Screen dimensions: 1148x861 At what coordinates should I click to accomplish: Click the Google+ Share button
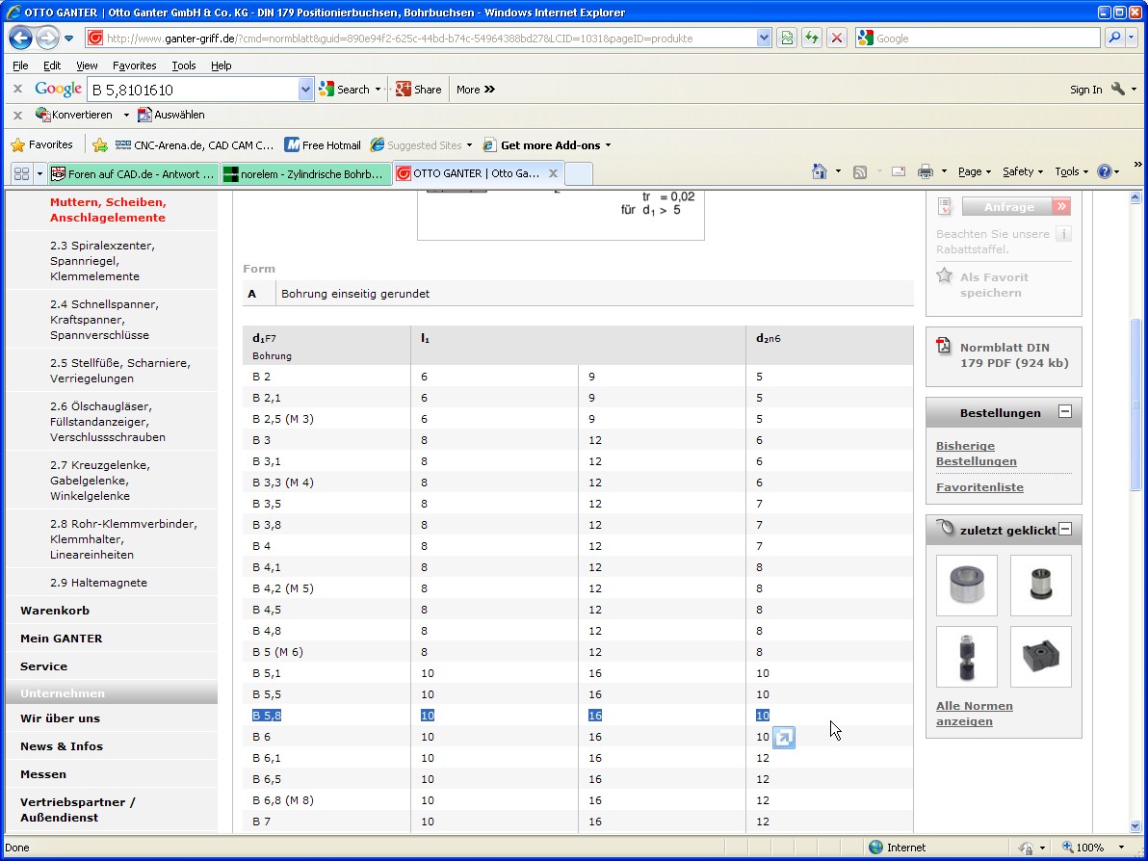click(419, 90)
